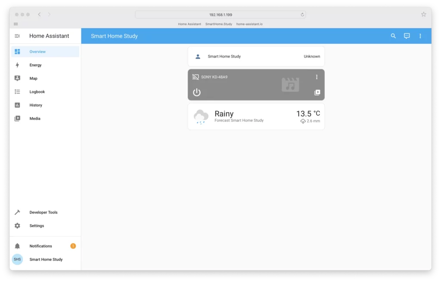Open the dashboard three-dot menu
The image size is (441, 282).
420,36
